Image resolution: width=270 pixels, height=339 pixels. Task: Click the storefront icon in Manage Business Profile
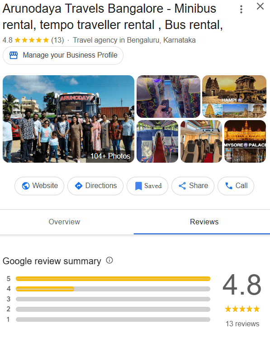coord(14,55)
